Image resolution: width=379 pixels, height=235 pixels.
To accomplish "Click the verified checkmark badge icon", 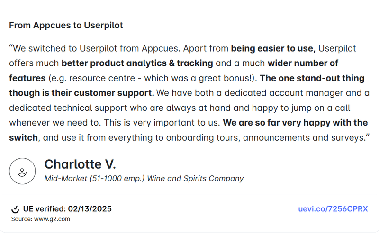I will 15,209.
